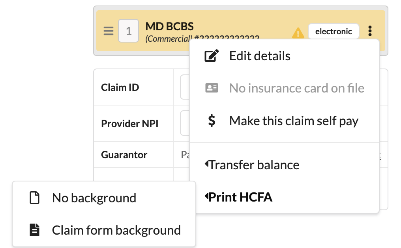Expand the Transfer balance submenu arrow
This screenshot has width=401, height=248.
pos(206,164)
